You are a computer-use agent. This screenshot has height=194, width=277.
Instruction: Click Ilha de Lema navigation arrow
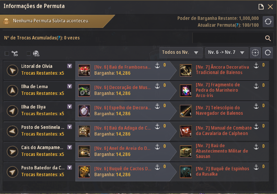pyautogui.click(x=12, y=91)
